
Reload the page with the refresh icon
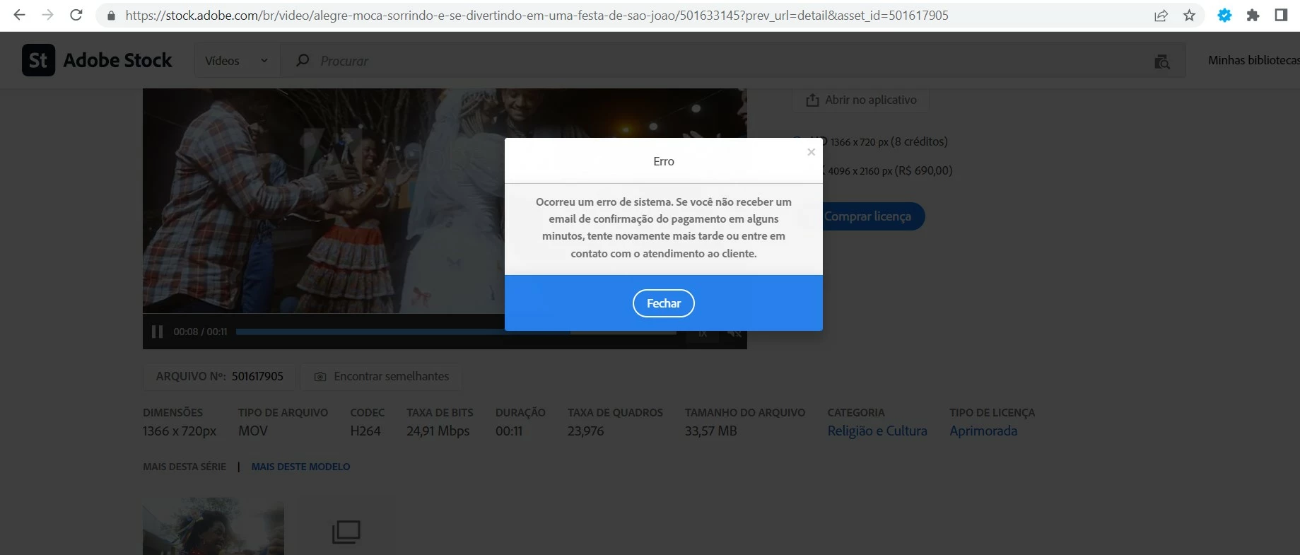point(76,15)
